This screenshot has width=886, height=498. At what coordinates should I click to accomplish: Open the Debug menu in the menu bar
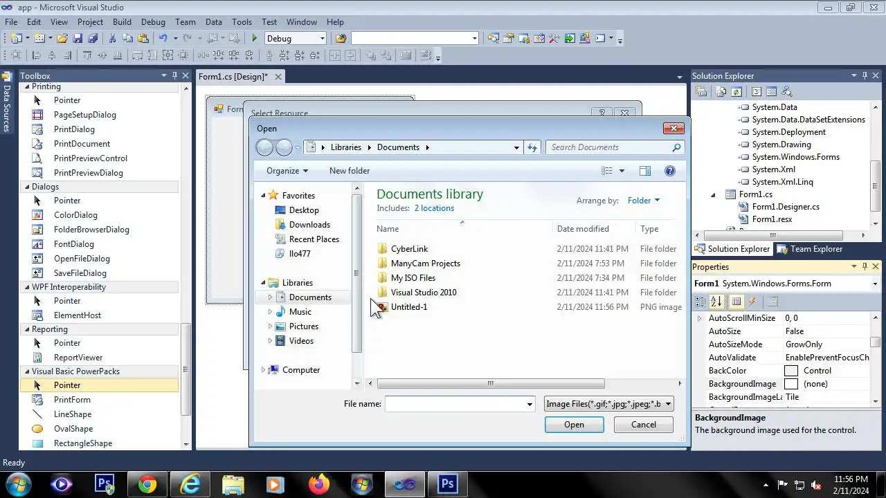pos(153,22)
